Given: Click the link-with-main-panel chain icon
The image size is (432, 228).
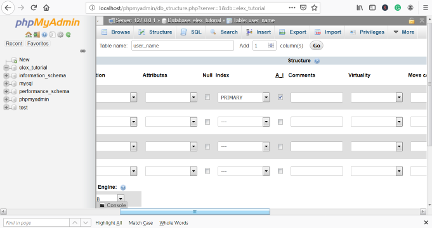Looking at the screenshot, I should 82,51.
